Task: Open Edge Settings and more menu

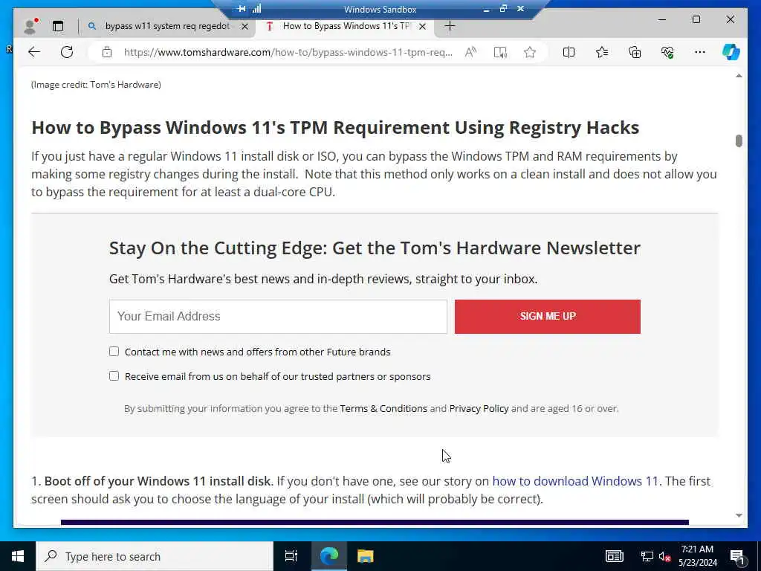Action: pyautogui.click(x=700, y=52)
